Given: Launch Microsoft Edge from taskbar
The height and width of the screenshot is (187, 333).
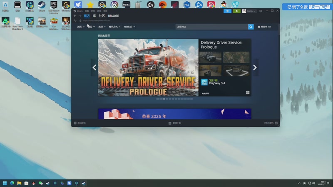Looking at the screenshot, I should [12, 183].
